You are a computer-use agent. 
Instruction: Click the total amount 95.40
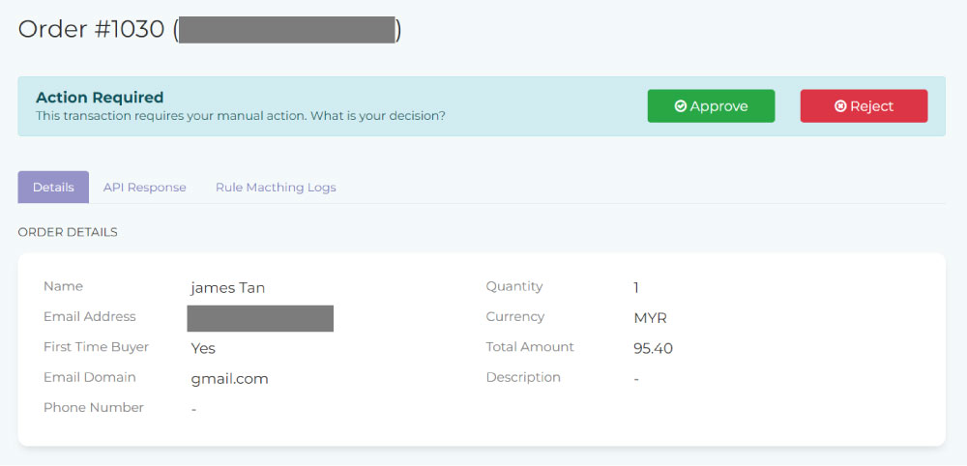coord(653,348)
